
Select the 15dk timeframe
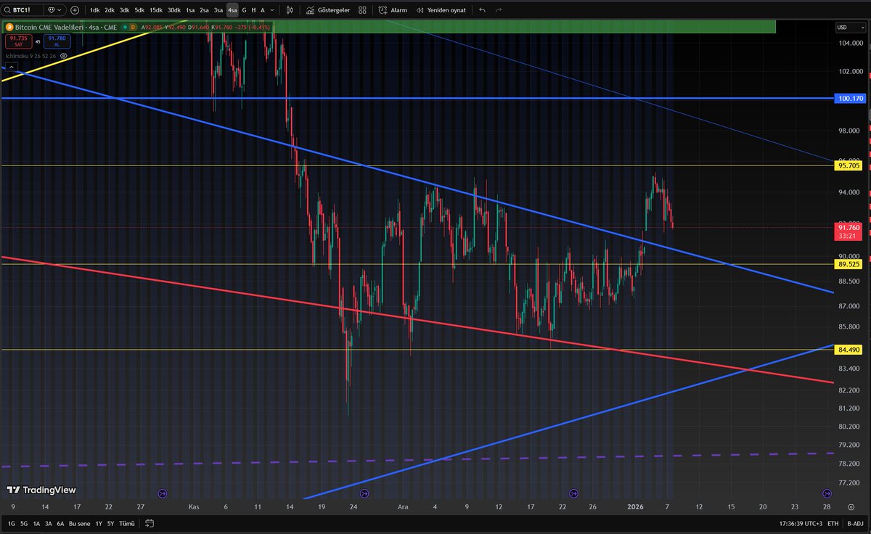point(156,10)
